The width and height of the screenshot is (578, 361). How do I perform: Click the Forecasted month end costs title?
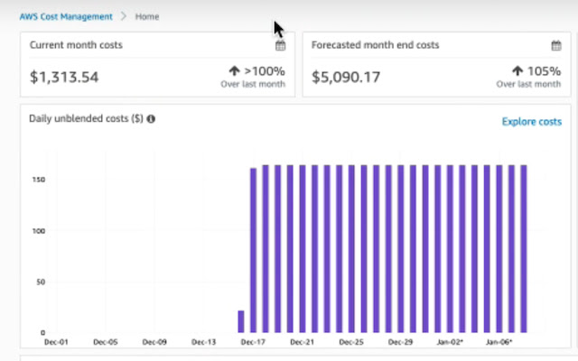pyautogui.click(x=376, y=45)
